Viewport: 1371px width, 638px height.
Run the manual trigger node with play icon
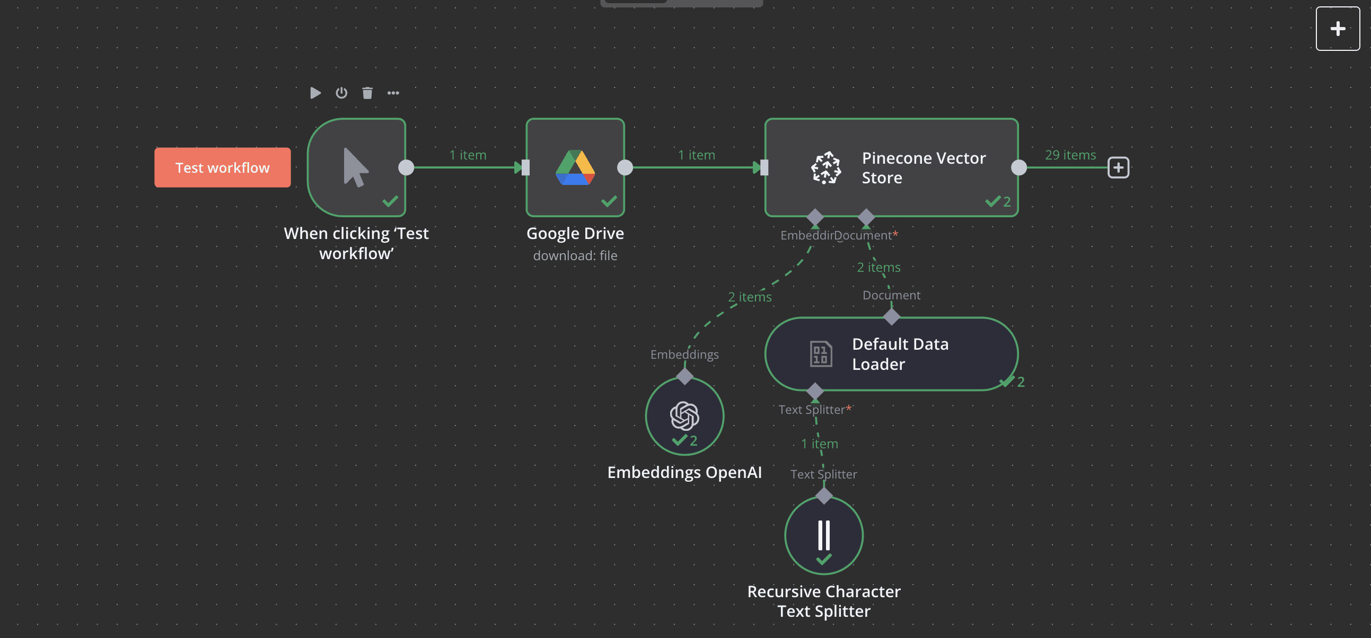315,93
